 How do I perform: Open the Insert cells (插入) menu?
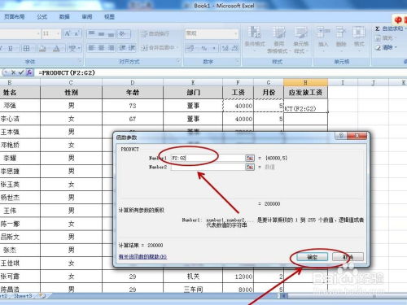[323, 38]
